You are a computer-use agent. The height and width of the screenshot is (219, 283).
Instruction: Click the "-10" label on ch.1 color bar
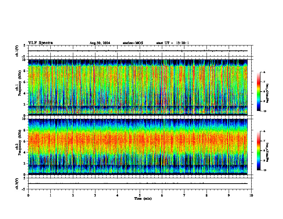coord(264,111)
